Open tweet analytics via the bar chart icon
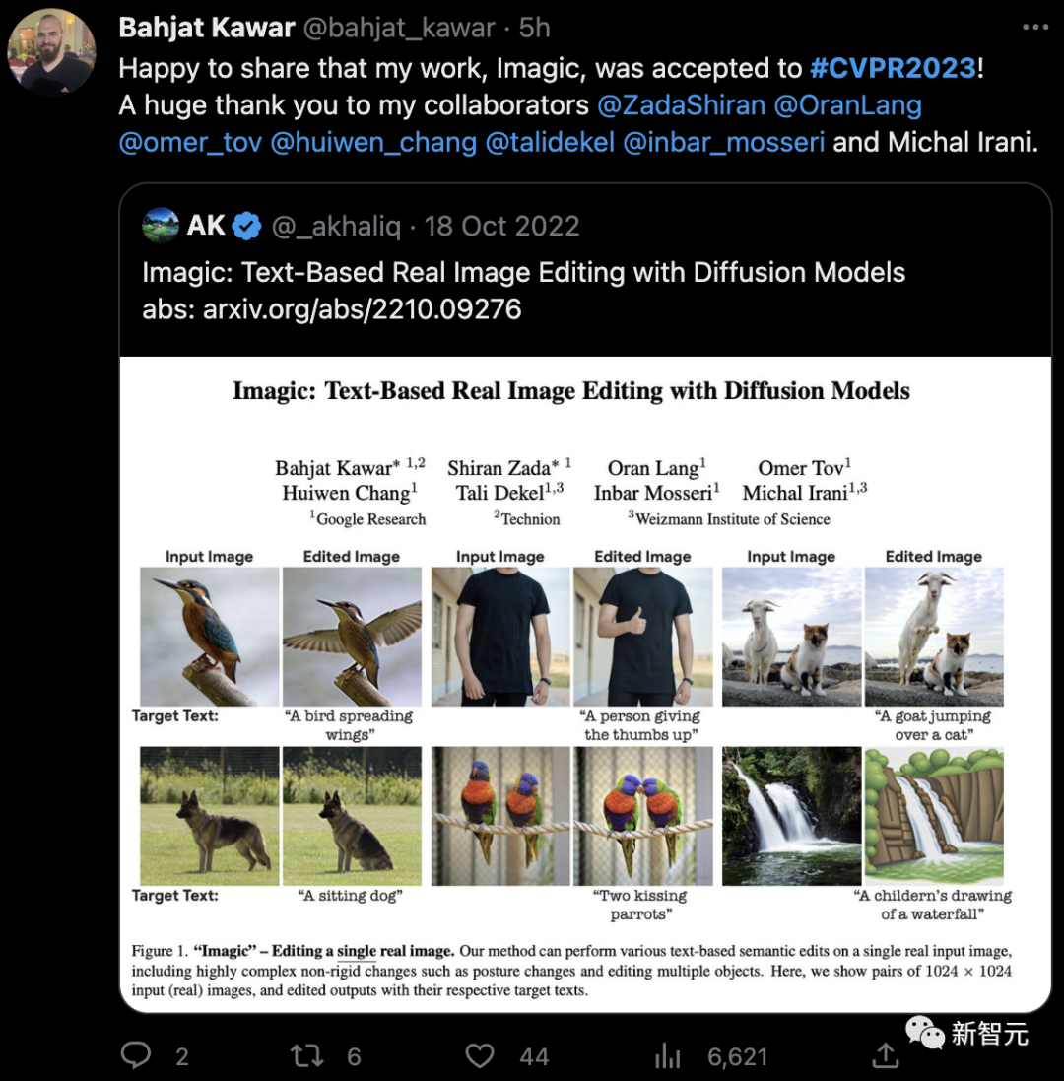This screenshot has height=1081, width=1064. point(668,1056)
